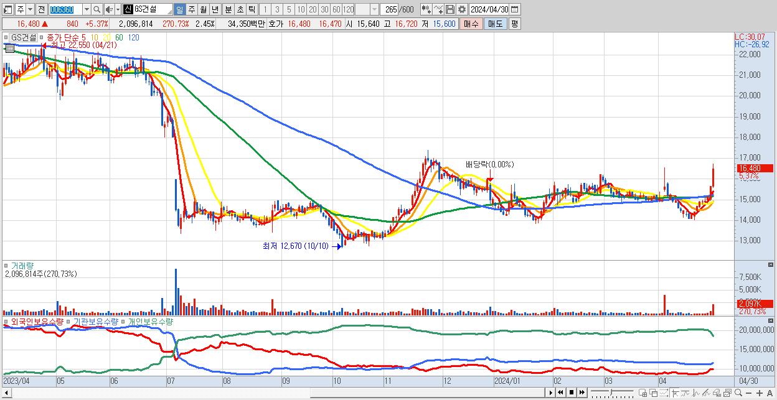Click the magnifier zoom icon at bottom
This screenshot has width=777, height=400.
click(x=738, y=393)
